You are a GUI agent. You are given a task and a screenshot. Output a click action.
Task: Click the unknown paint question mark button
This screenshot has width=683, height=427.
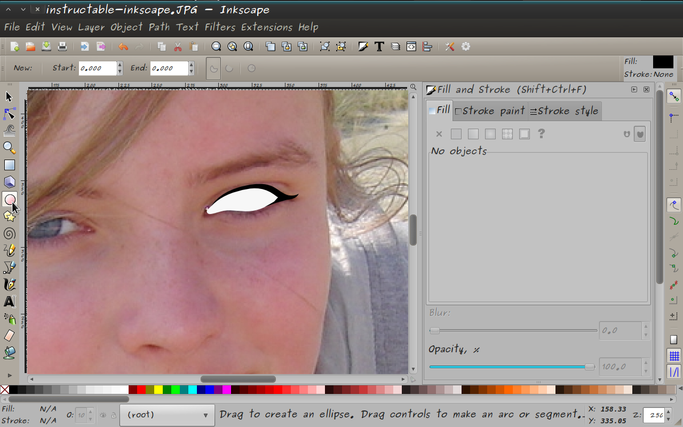(541, 134)
